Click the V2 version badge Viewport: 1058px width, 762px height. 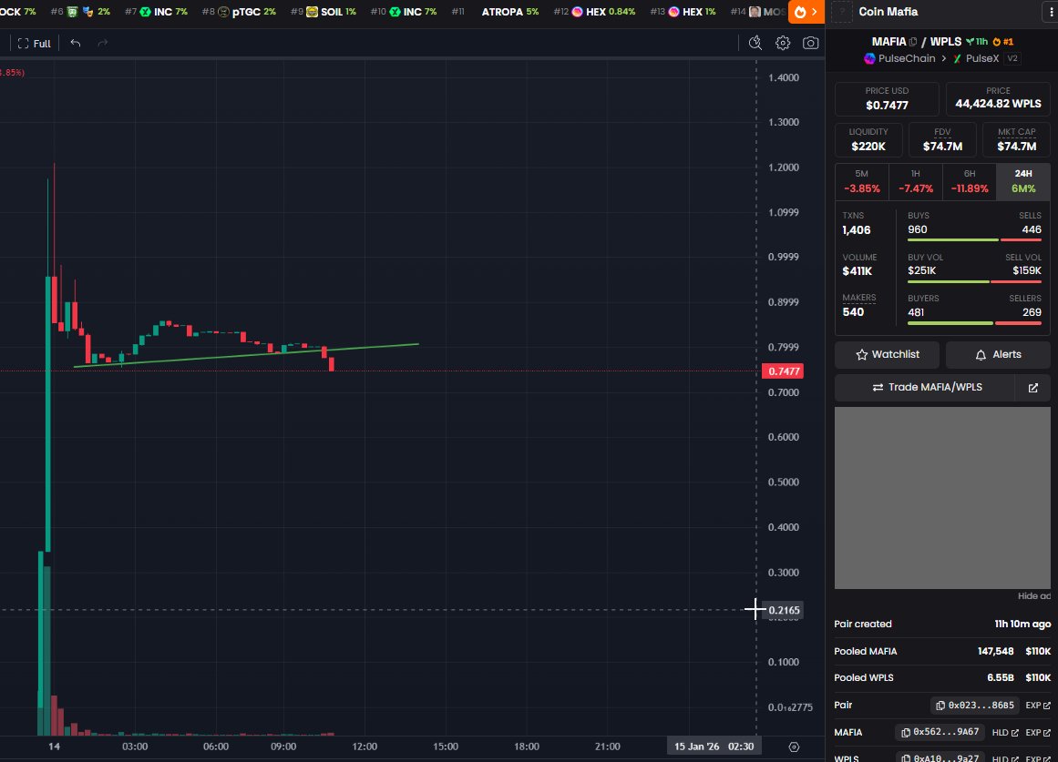(x=1012, y=58)
